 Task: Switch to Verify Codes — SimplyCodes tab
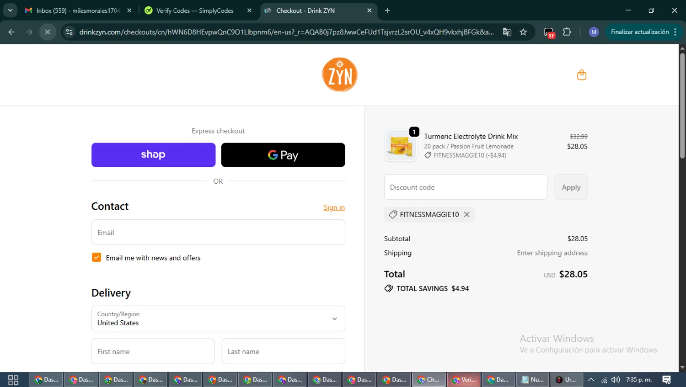(x=195, y=11)
